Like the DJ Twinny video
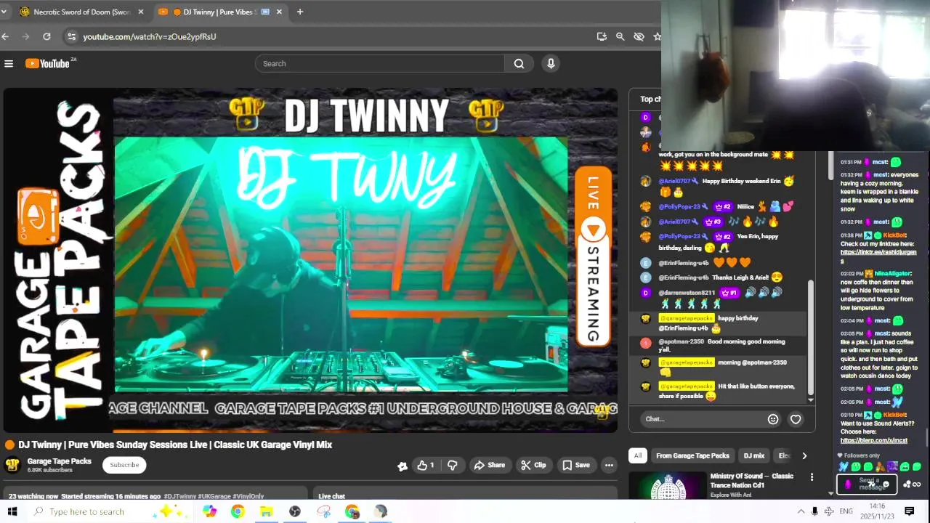The width and height of the screenshot is (930, 523). [426, 465]
